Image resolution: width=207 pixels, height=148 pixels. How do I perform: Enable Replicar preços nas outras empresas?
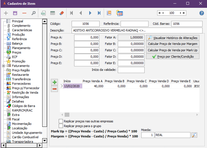pos(61,121)
